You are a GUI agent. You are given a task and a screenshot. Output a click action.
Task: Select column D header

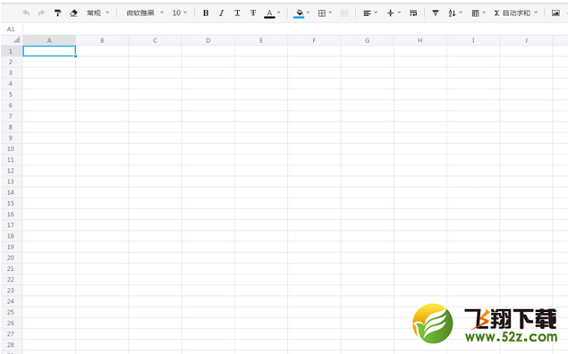208,40
